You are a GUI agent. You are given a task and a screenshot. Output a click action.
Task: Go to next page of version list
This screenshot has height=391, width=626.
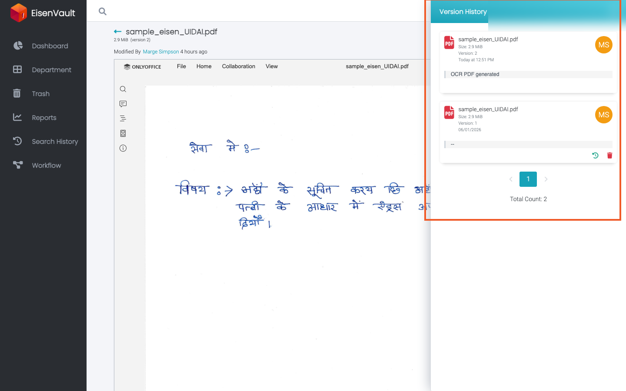546,179
